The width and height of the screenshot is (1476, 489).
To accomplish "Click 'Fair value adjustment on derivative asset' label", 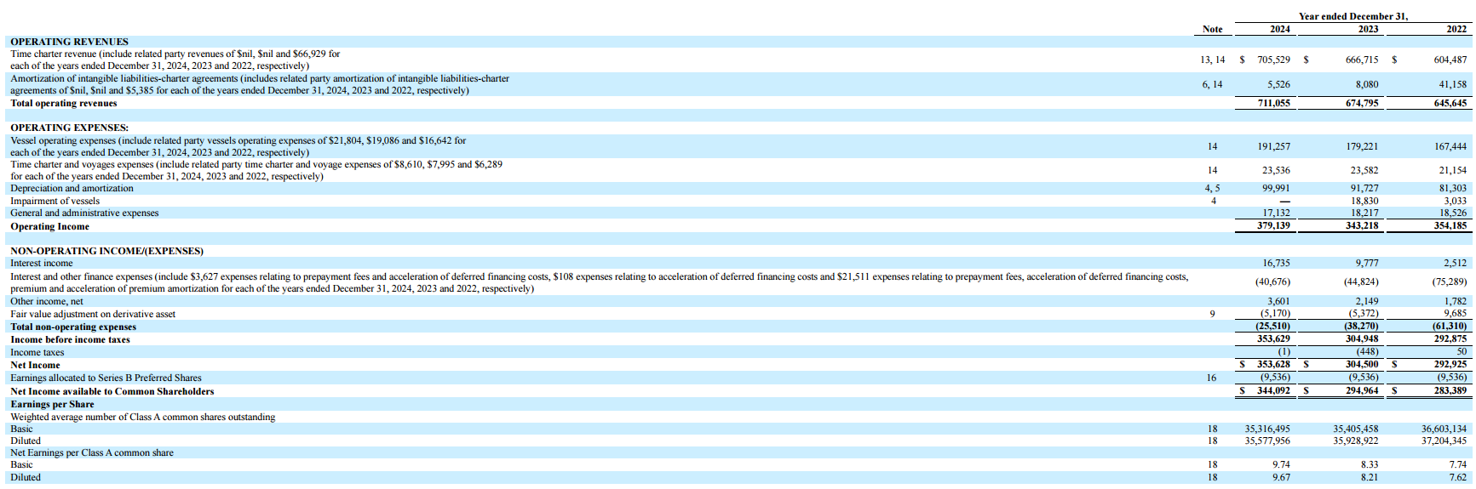I will click(93, 315).
